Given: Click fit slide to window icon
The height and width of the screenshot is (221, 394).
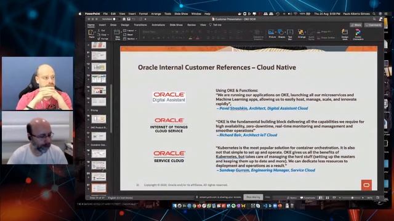Looking at the screenshot, I should click(377, 198).
